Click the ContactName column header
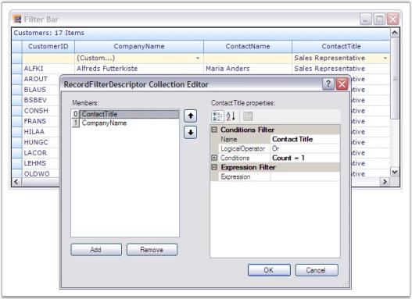 [x=248, y=46]
